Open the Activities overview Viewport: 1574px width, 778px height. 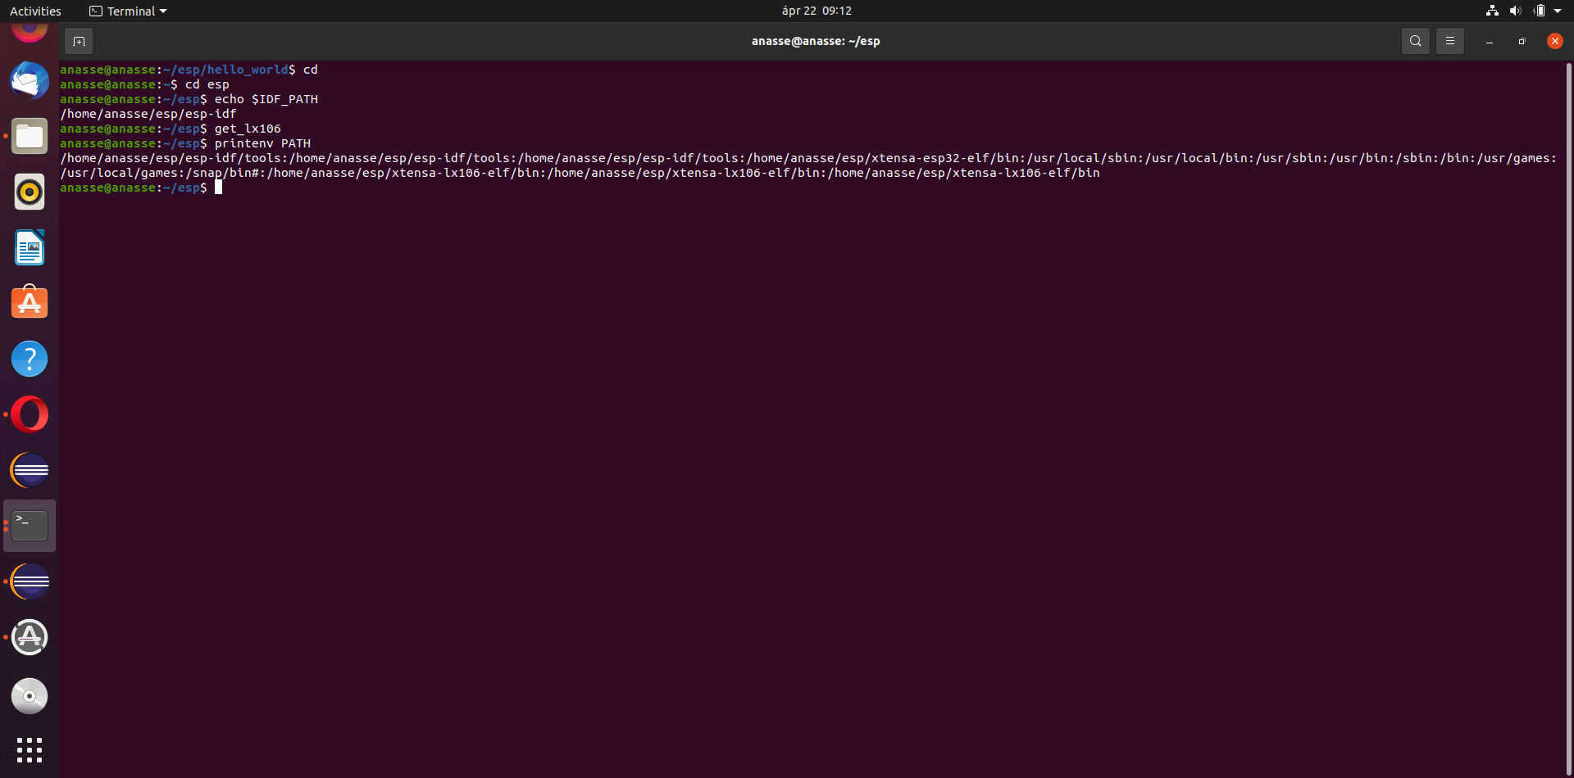(x=35, y=11)
